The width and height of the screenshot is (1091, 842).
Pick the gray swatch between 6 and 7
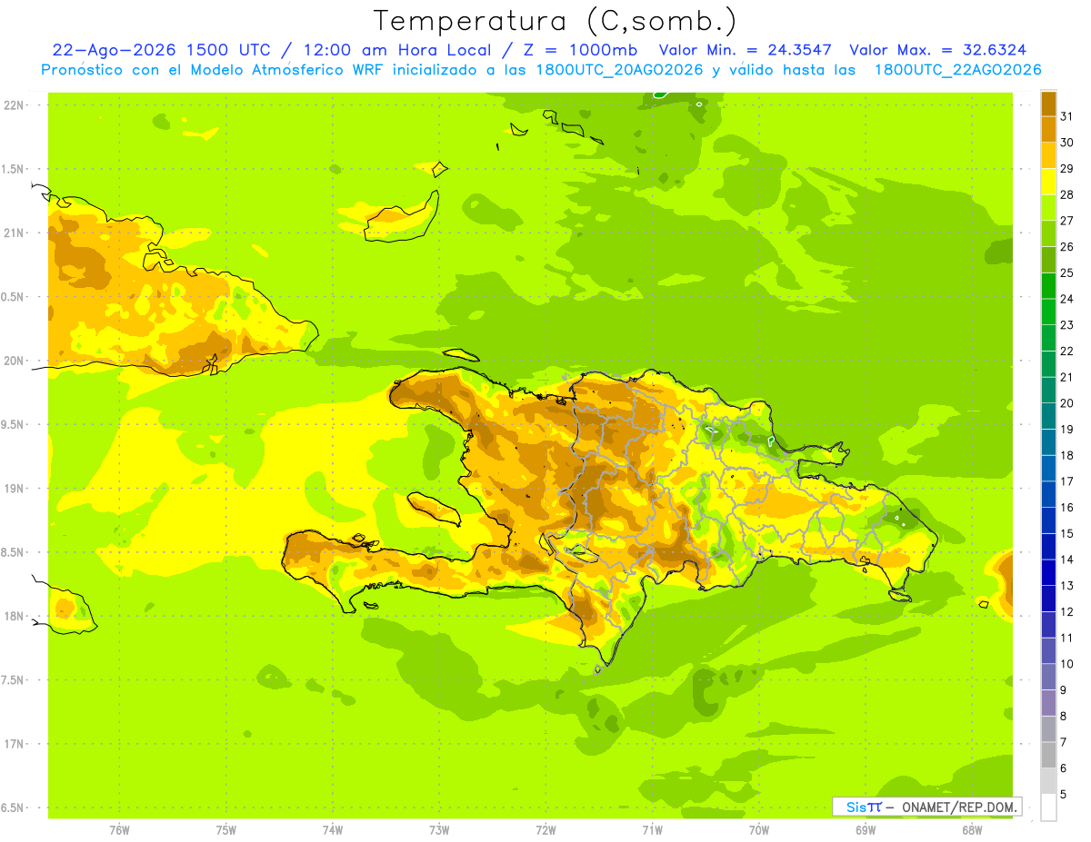[1048, 755]
